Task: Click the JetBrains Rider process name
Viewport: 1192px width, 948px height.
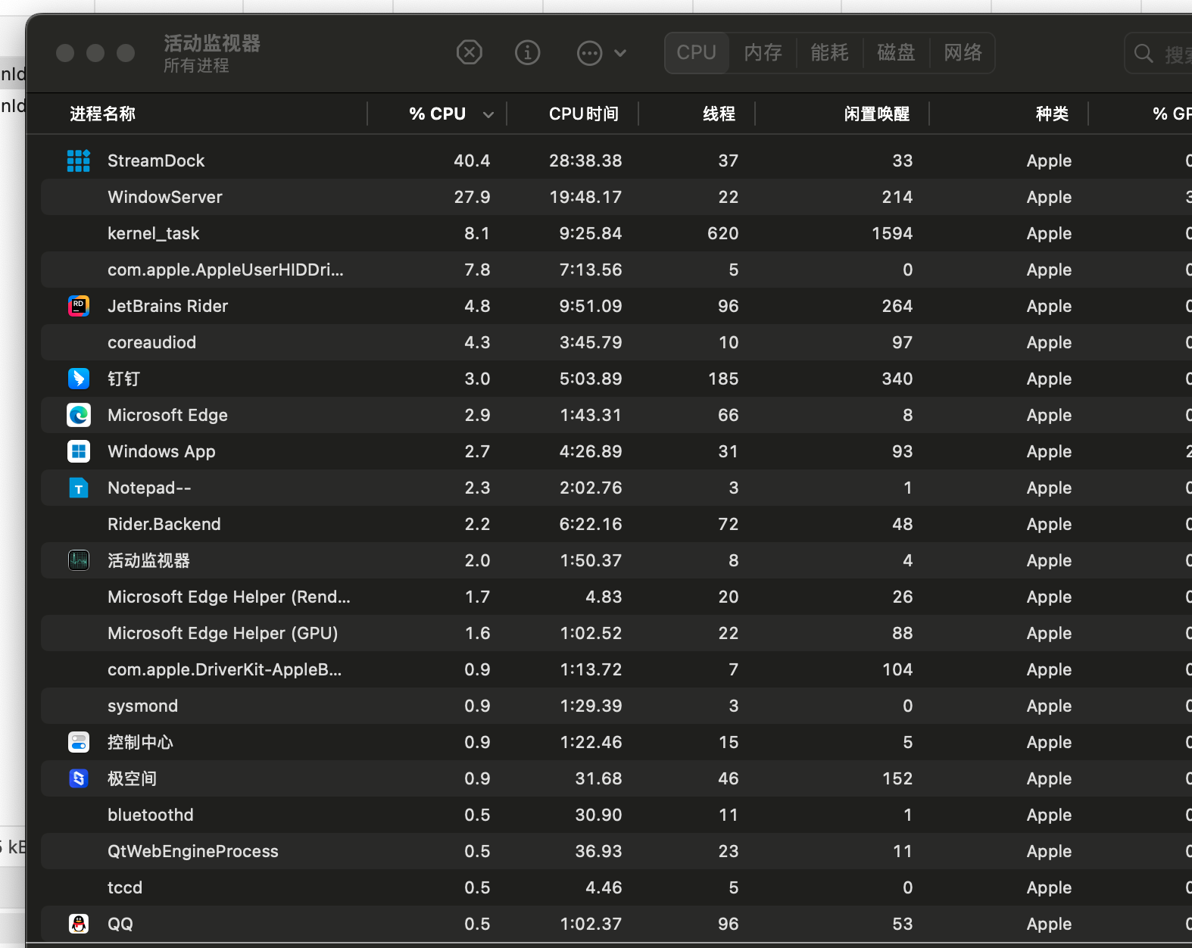Action: (x=167, y=306)
